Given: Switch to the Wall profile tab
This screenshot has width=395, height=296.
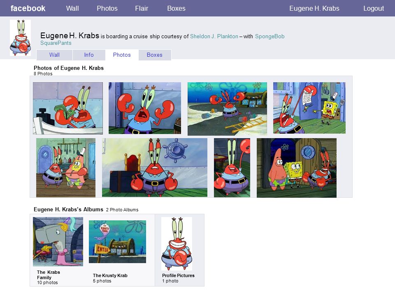Looking at the screenshot, I should tap(54, 55).
